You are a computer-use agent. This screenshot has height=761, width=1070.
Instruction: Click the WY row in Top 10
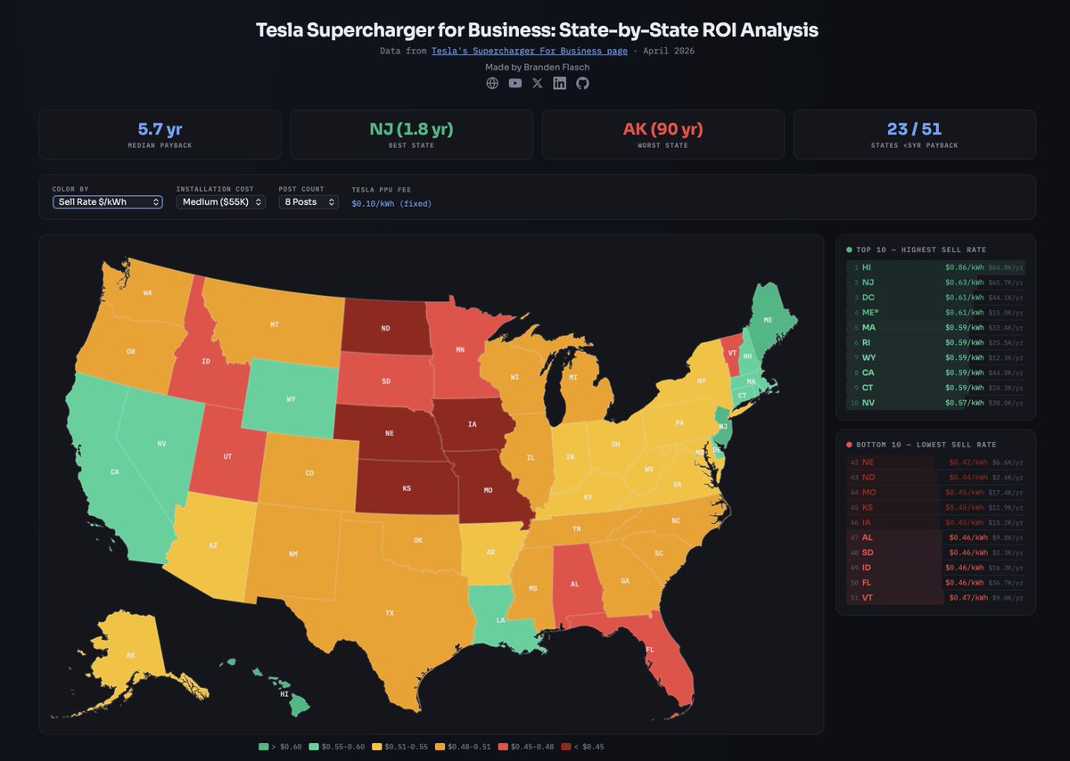tap(935, 358)
